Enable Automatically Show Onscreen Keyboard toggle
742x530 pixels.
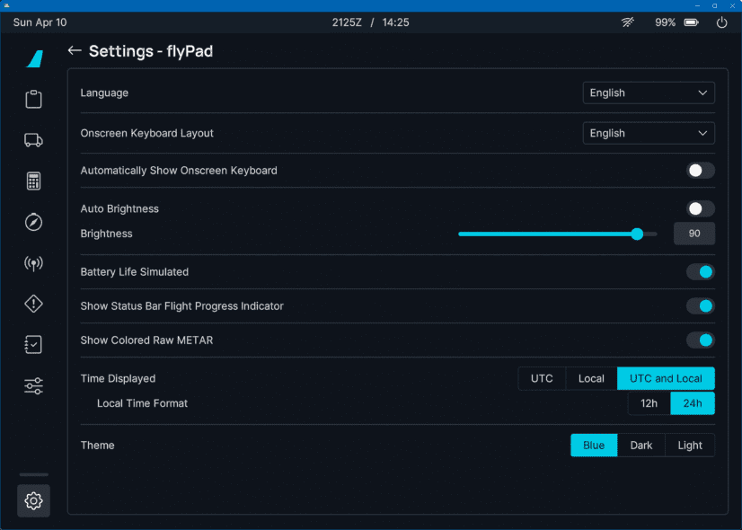[x=700, y=171]
